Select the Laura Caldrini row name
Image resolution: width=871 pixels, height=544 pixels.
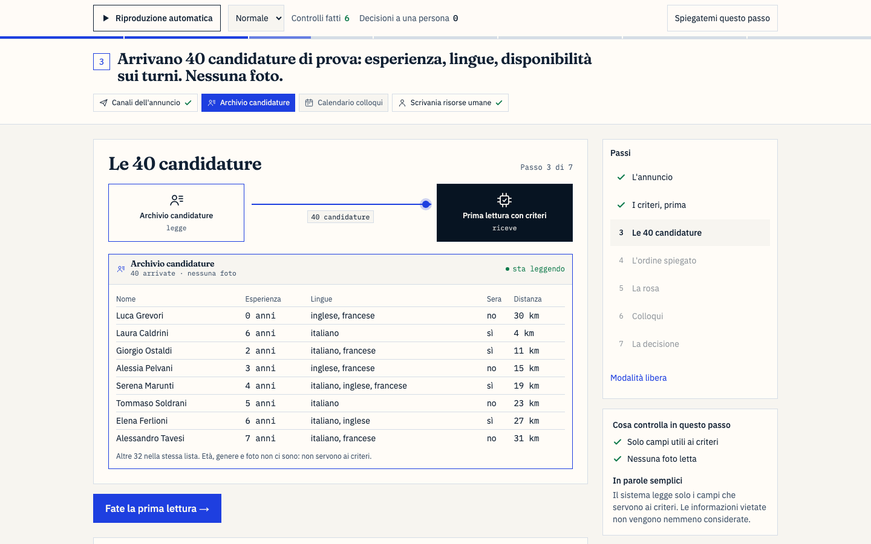[x=142, y=333]
